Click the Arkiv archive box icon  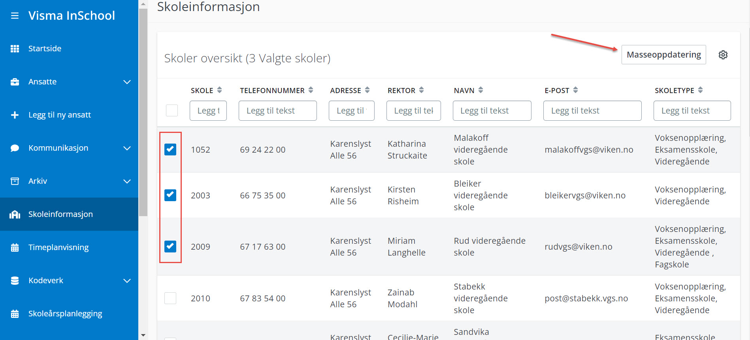[15, 181]
